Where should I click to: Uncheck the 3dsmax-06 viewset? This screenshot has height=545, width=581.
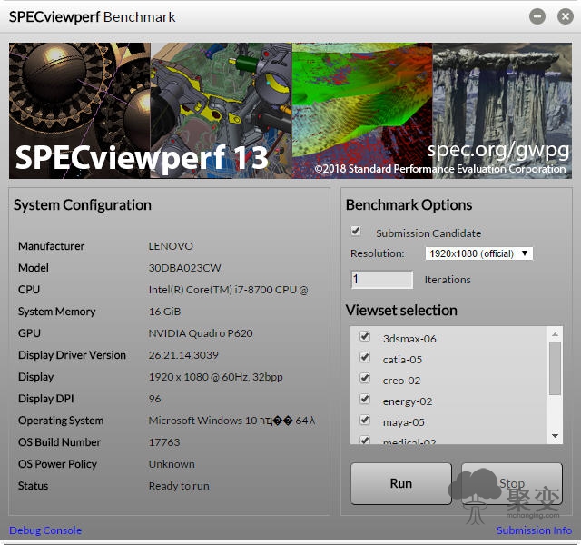(365, 337)
